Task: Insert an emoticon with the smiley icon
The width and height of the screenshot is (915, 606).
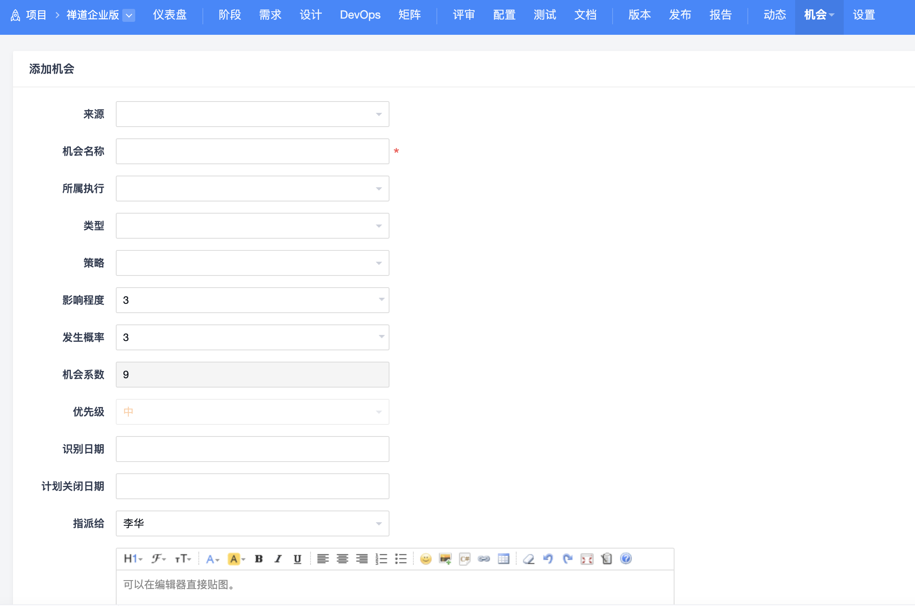Action: click(426, 559)
